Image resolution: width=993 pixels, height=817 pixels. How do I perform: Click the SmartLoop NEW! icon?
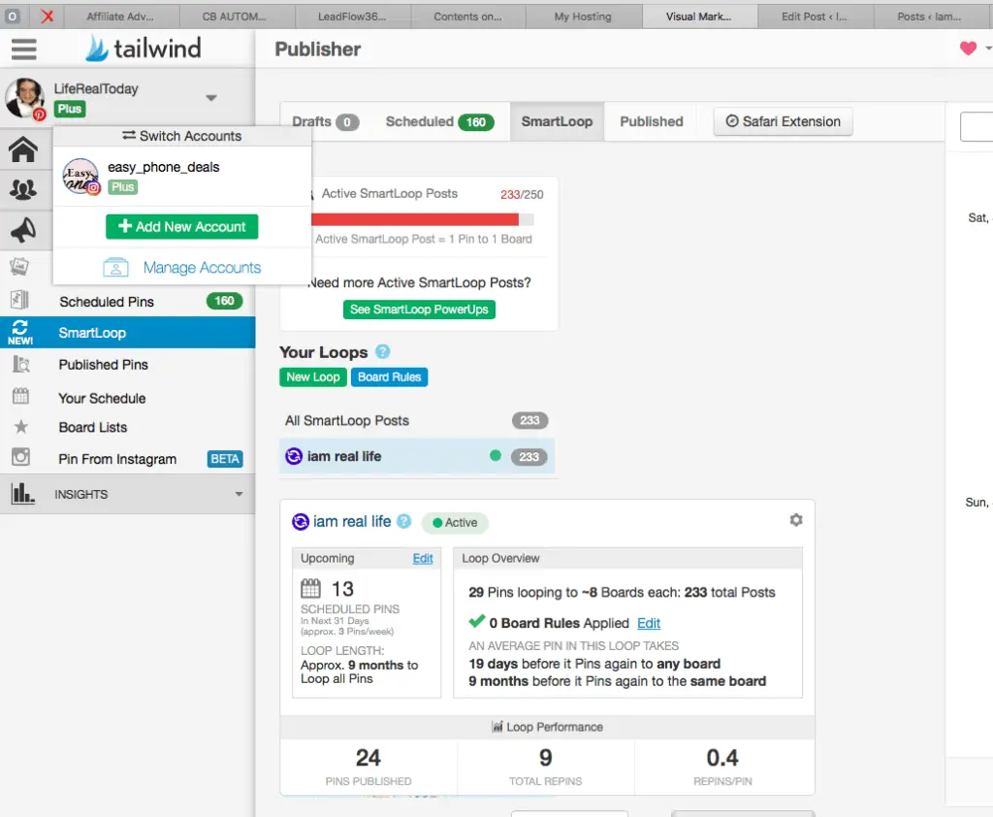[20, 332]
